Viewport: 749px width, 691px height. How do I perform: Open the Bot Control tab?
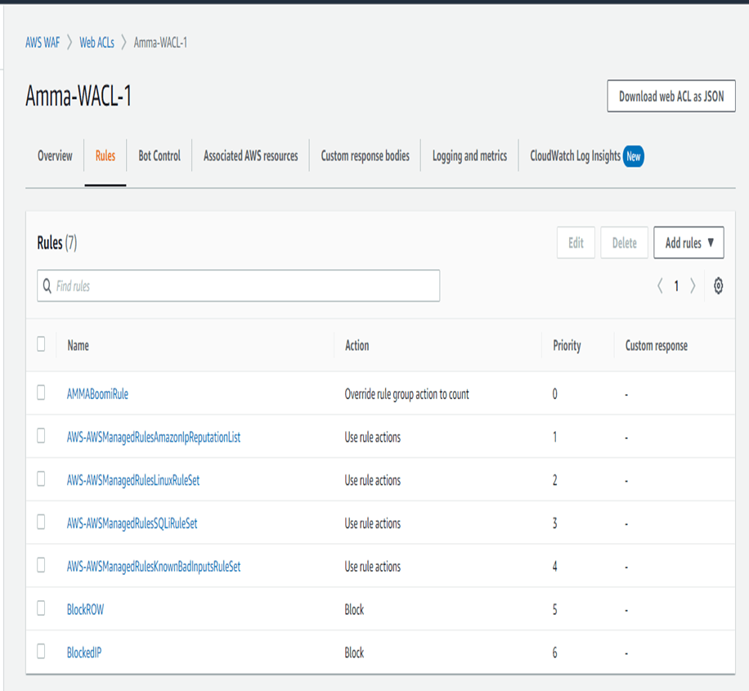tap(159, 156)
